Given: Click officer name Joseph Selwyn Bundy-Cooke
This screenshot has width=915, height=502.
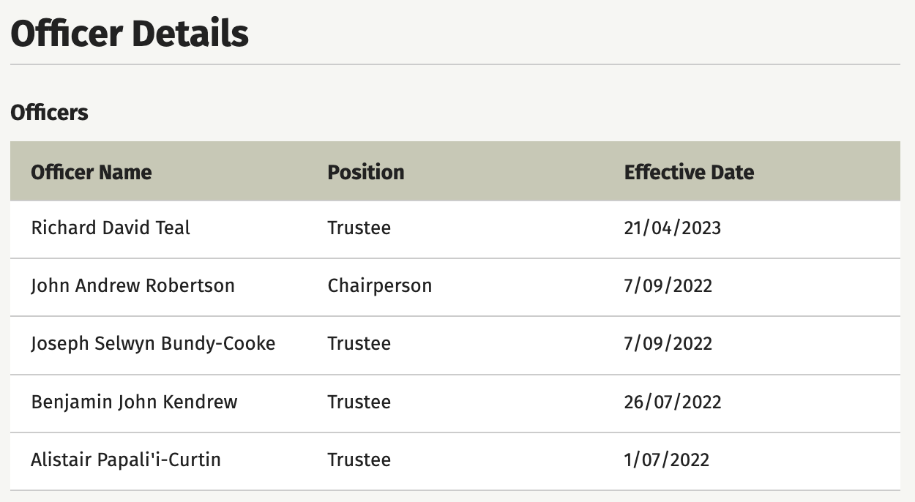Looking at the screenshot, I should 153,343.
